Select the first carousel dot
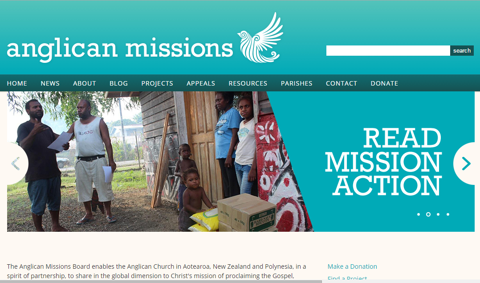 click(419, 214)
